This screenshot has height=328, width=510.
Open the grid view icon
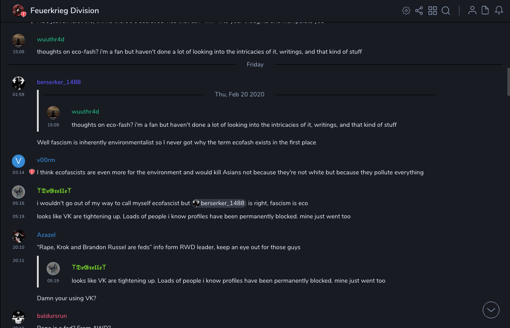pyautogui.click(x=433, y=11)
